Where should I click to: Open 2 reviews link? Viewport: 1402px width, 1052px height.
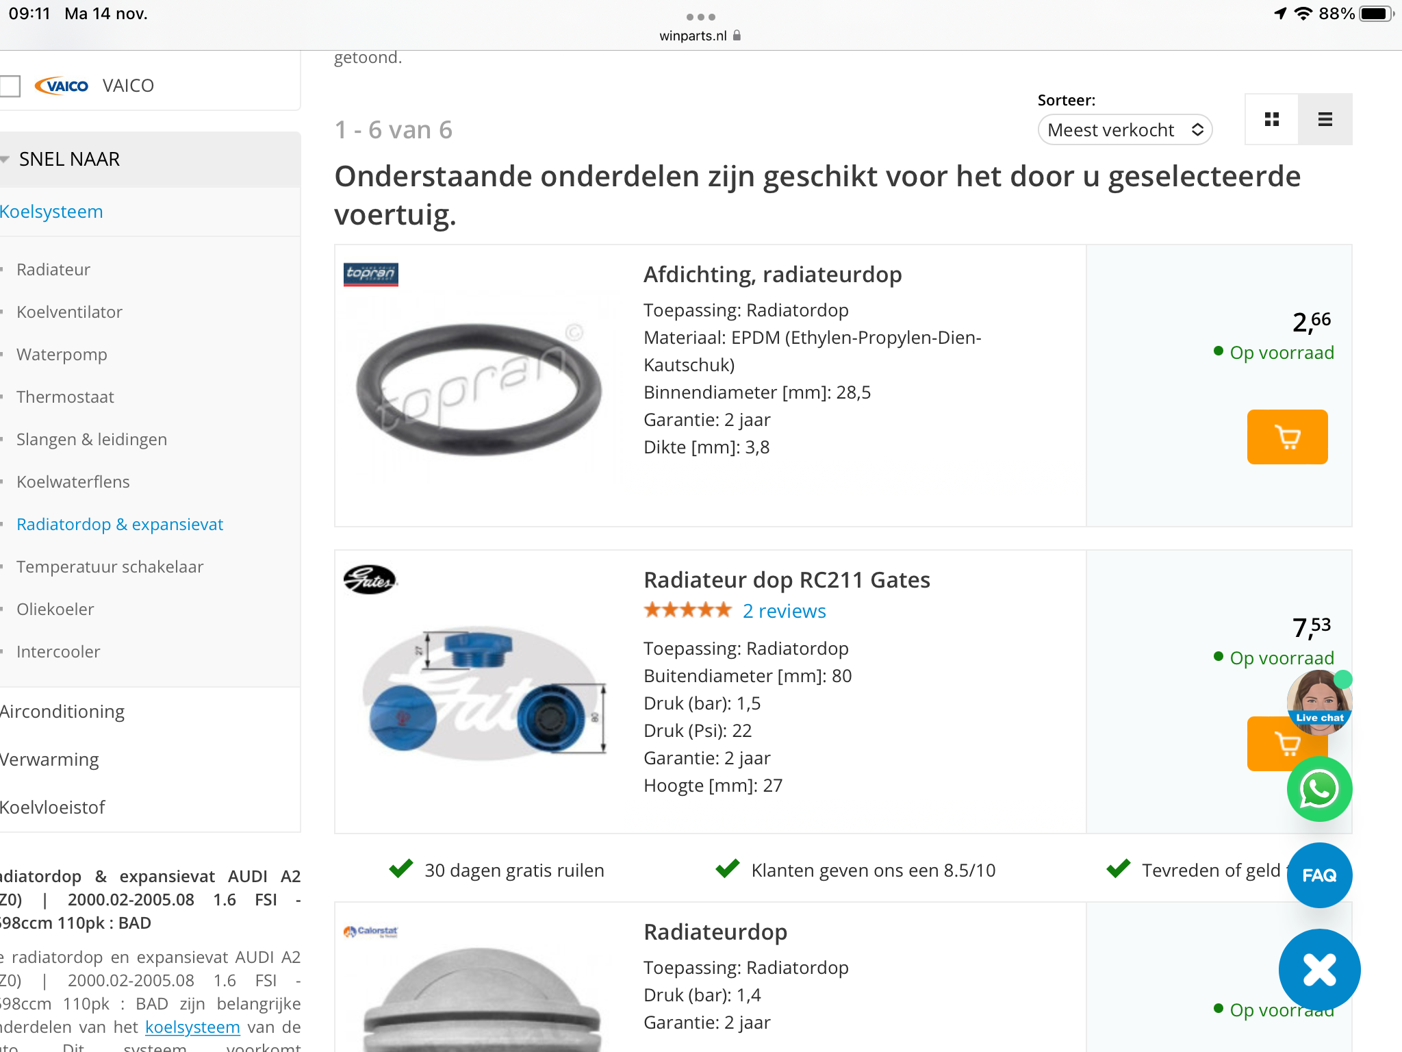[x=785, y=611]
